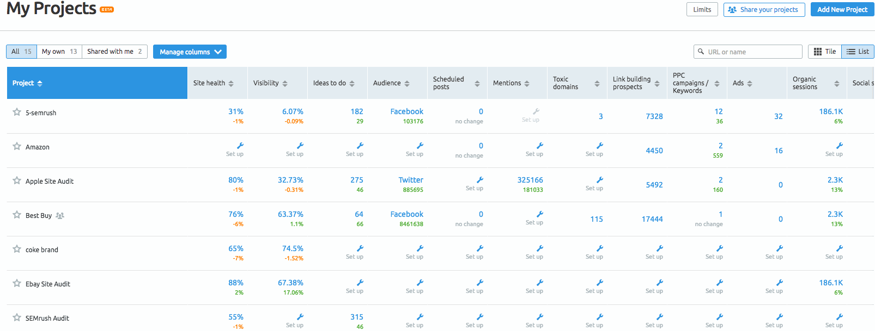Set up Organic sessions for SEMrush Audit

(x=835, y=321)
